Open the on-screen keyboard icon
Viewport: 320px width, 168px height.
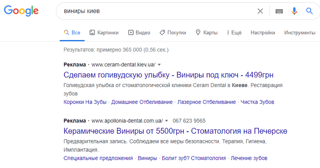(x=279, y=11)
